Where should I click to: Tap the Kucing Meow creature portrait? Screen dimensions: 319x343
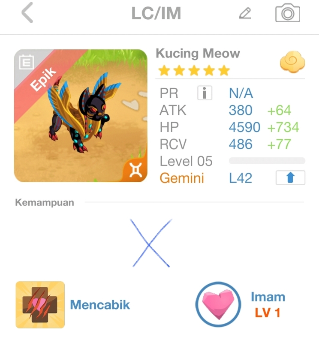click(81, 116)
